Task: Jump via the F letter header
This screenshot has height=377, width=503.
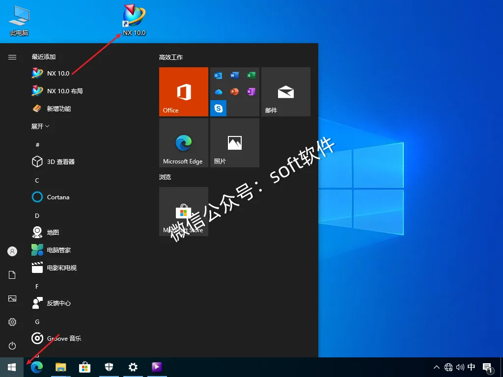Action: (37, 286)
